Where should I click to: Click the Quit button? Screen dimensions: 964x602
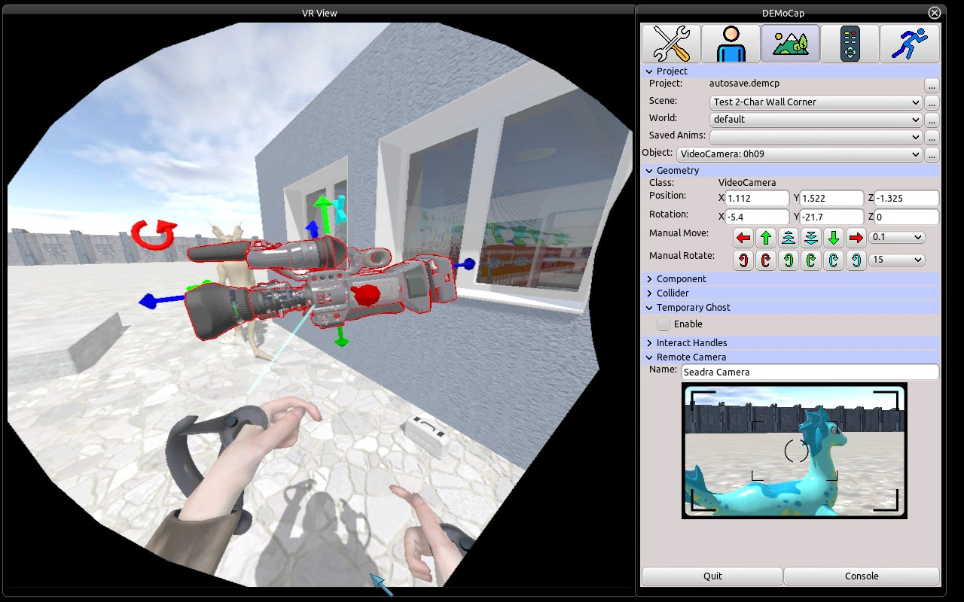click(x=712, y=576)
